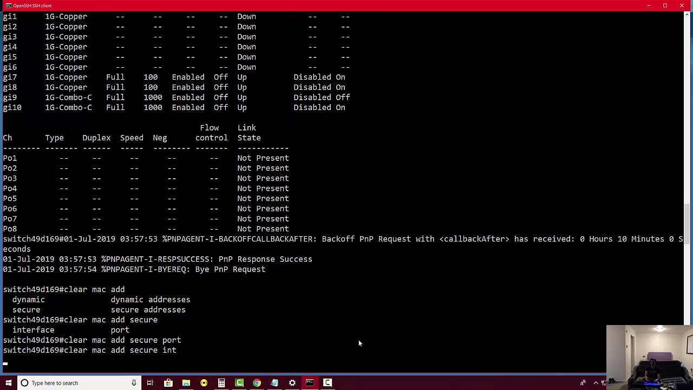The width and height of the screenshot is (693, 390).
Task: Open Microsoft Store taskbar icon
Action: coord(168,383)
